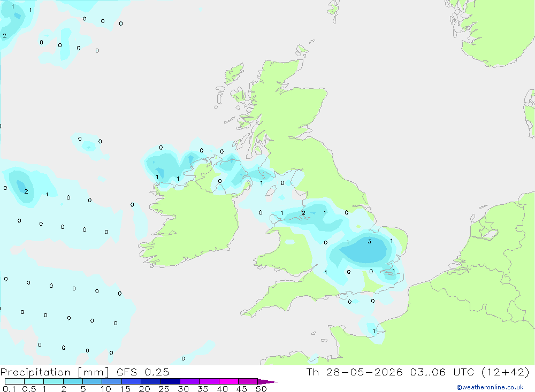Click the legend swatch between 0.5 and 1
This screenshot has height=392, width=535.
34,381
